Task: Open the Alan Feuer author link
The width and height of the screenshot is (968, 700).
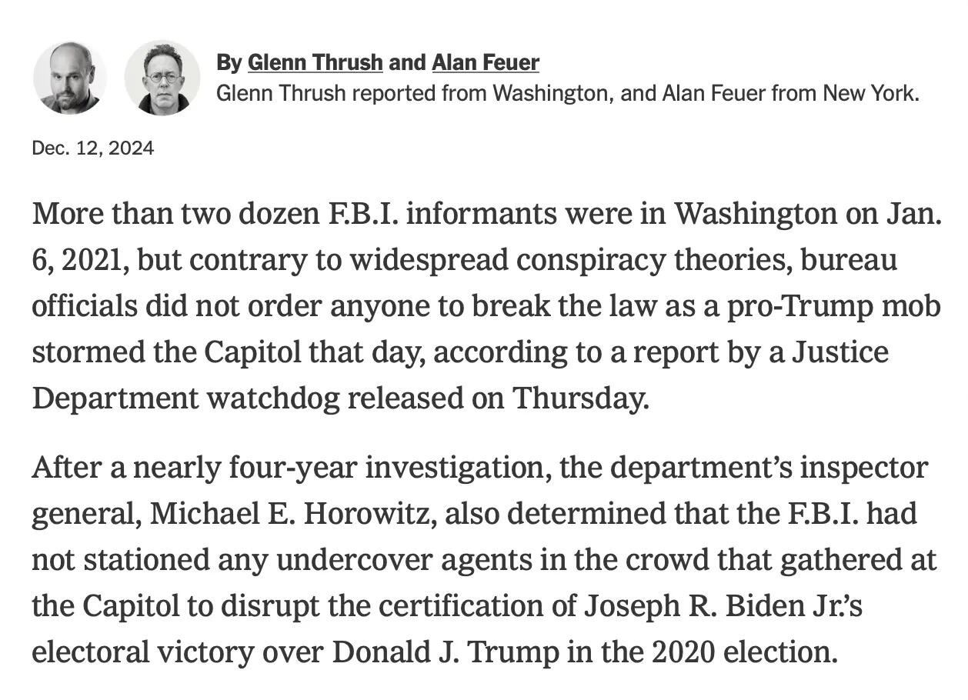Action: coord(486,62)
